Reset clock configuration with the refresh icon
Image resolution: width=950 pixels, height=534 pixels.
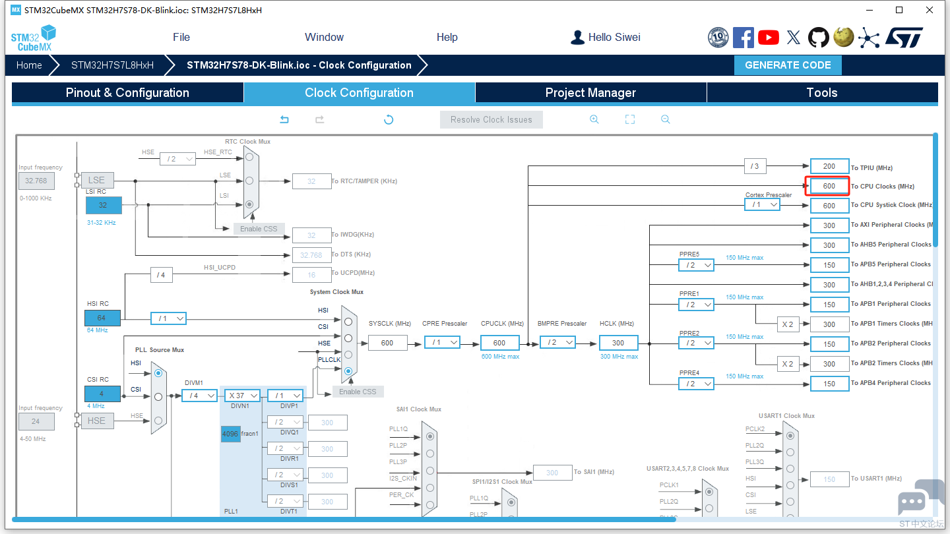click(x=389, y=119)
